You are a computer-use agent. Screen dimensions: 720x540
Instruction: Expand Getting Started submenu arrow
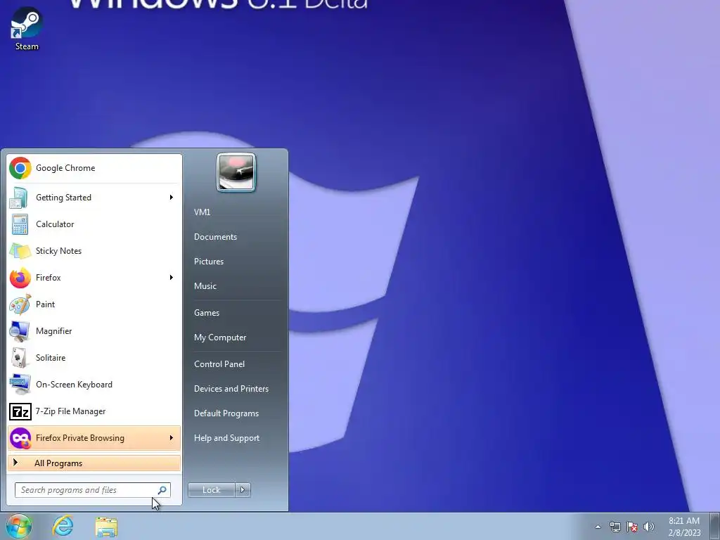(x=172, y=198)
